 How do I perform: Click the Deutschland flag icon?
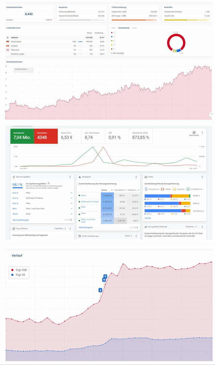8,42
